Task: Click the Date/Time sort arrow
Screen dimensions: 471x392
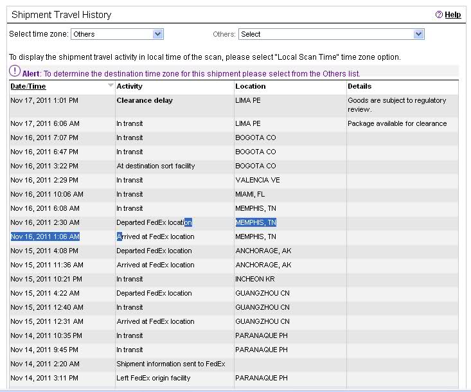Action: pos(111,85)
